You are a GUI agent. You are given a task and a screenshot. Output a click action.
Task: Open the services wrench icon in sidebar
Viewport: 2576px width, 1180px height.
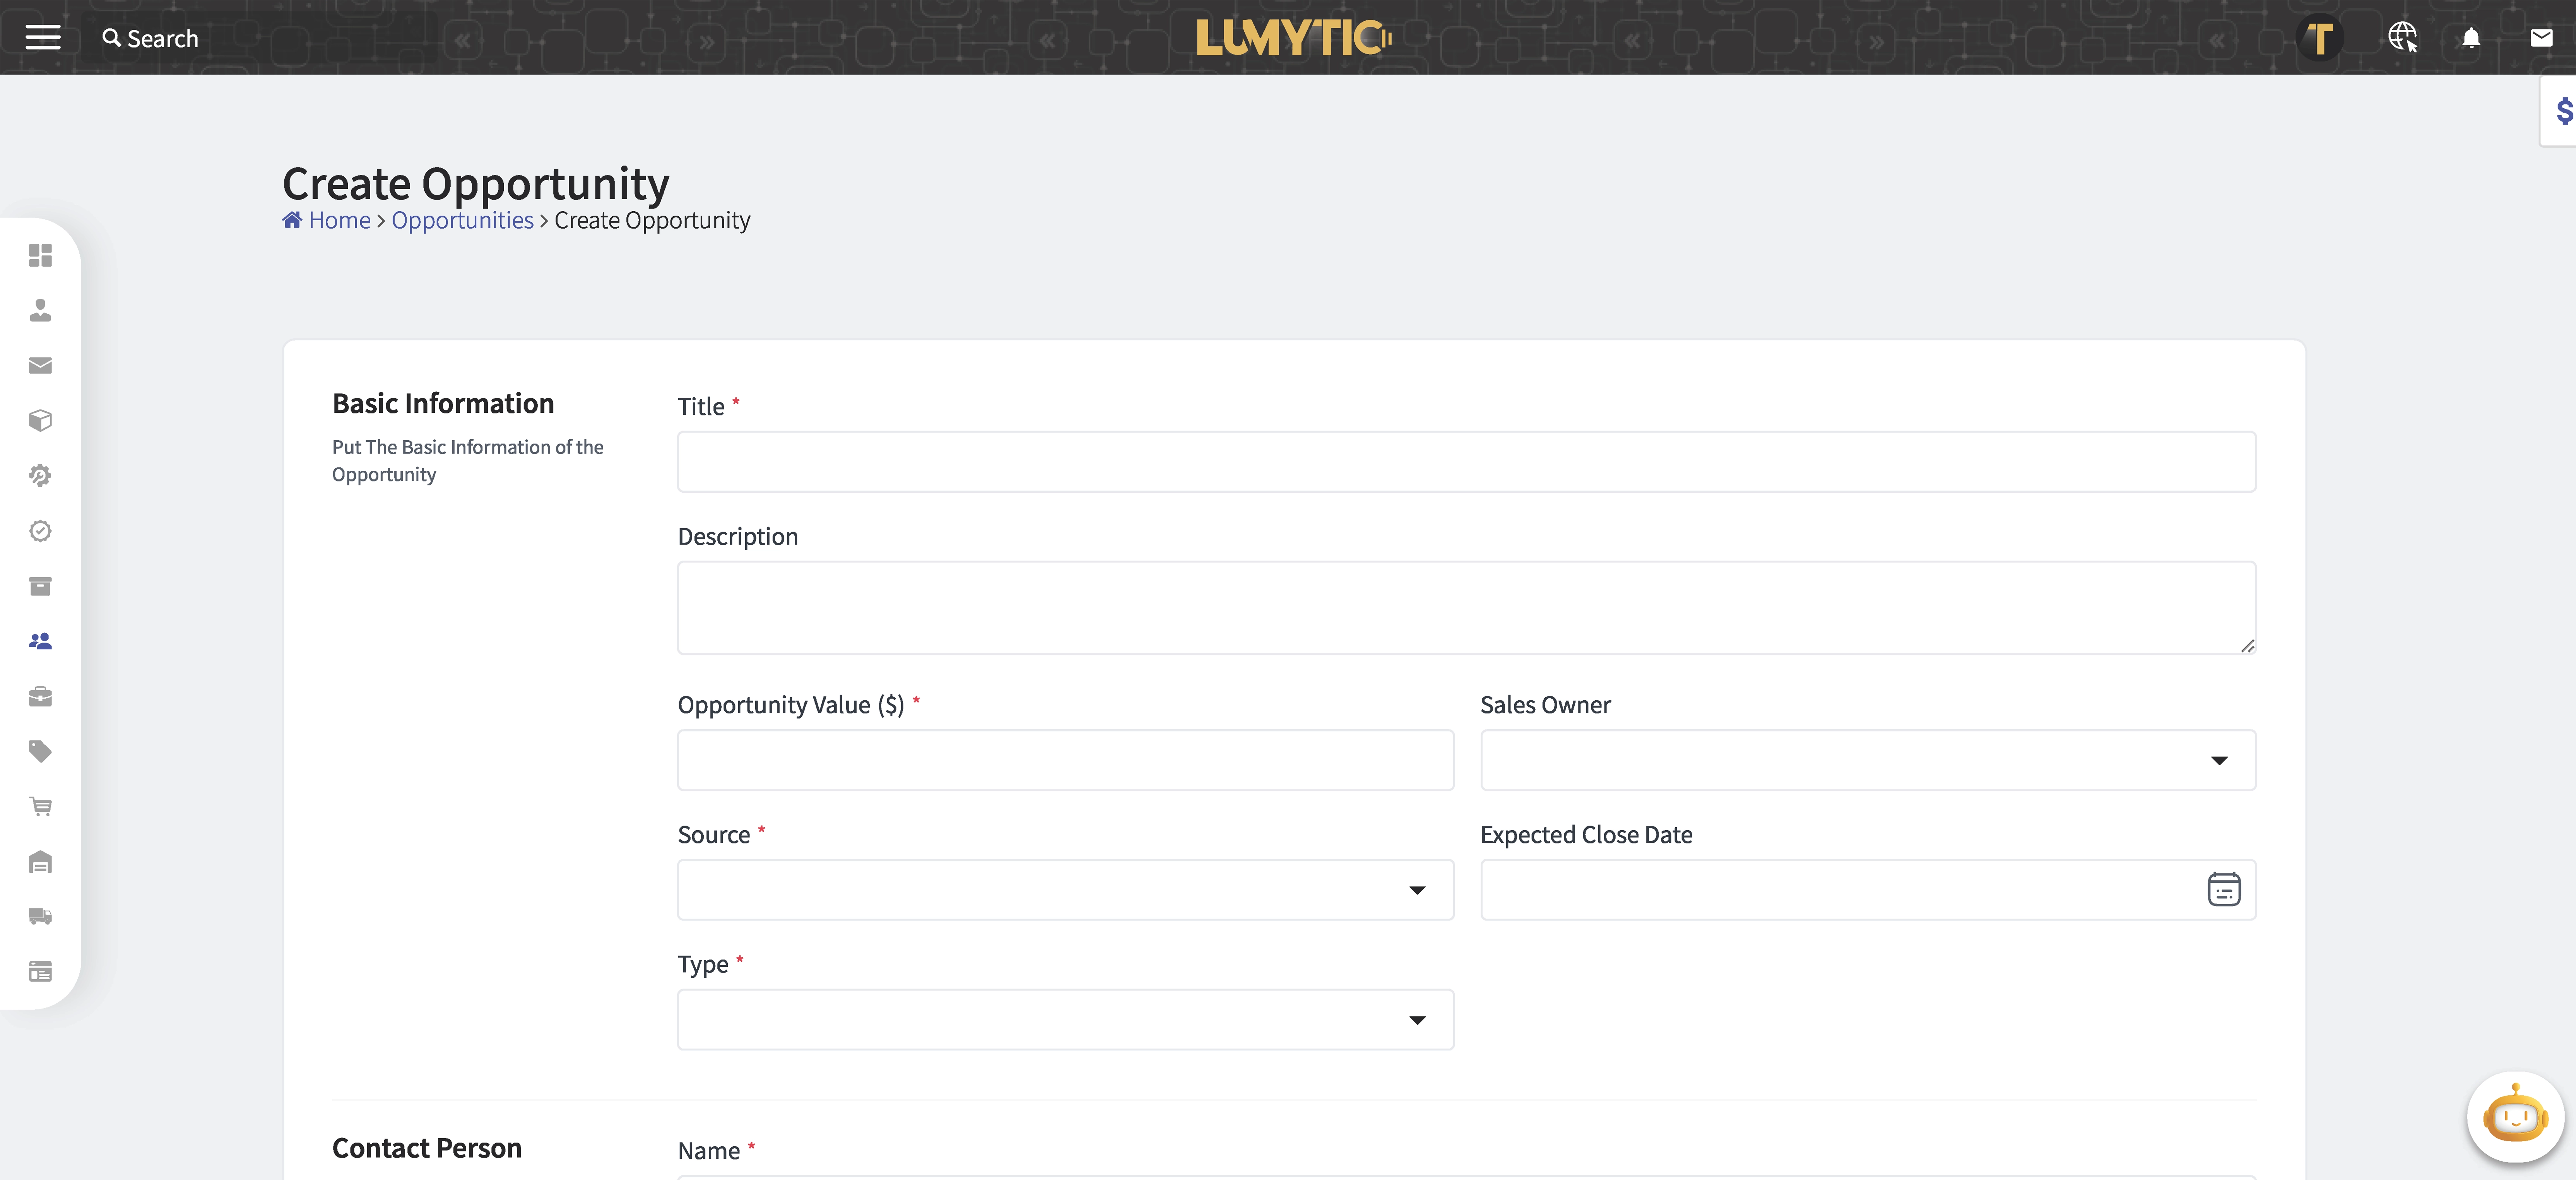[x=40, y=476]
